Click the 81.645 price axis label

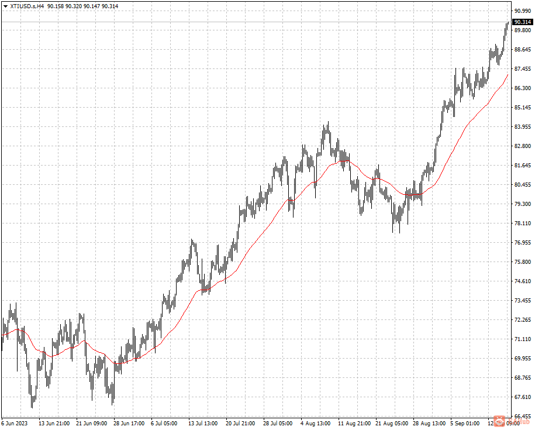(x=522, y=166)
